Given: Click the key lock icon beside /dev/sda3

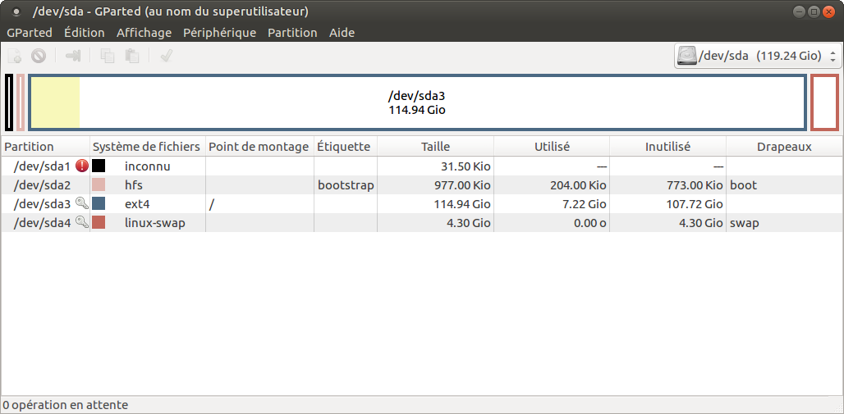Looking at the screenshot, I should (x=82, y=203).
